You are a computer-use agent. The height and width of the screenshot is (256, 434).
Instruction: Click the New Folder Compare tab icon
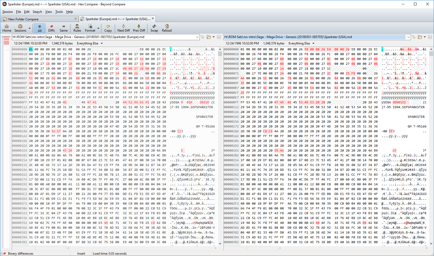[5, 19]
